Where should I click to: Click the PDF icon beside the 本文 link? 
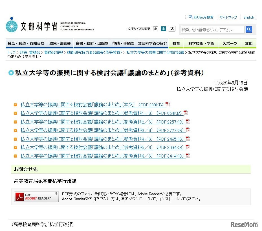pos(168,104)
